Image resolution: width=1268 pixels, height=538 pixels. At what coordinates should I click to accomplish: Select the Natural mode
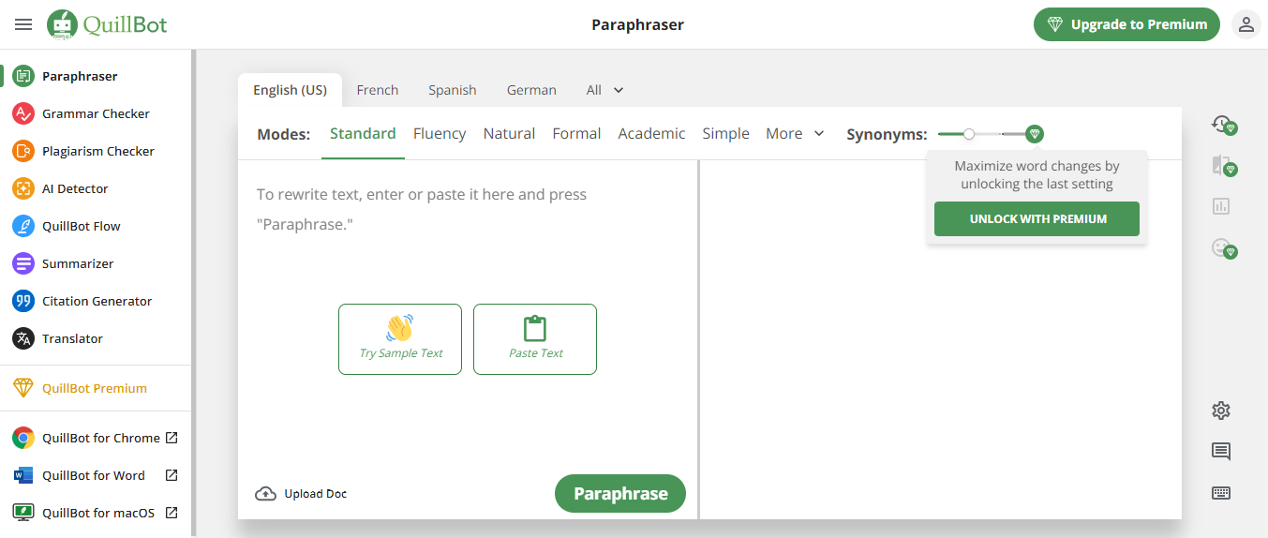[x=509, y=134]
